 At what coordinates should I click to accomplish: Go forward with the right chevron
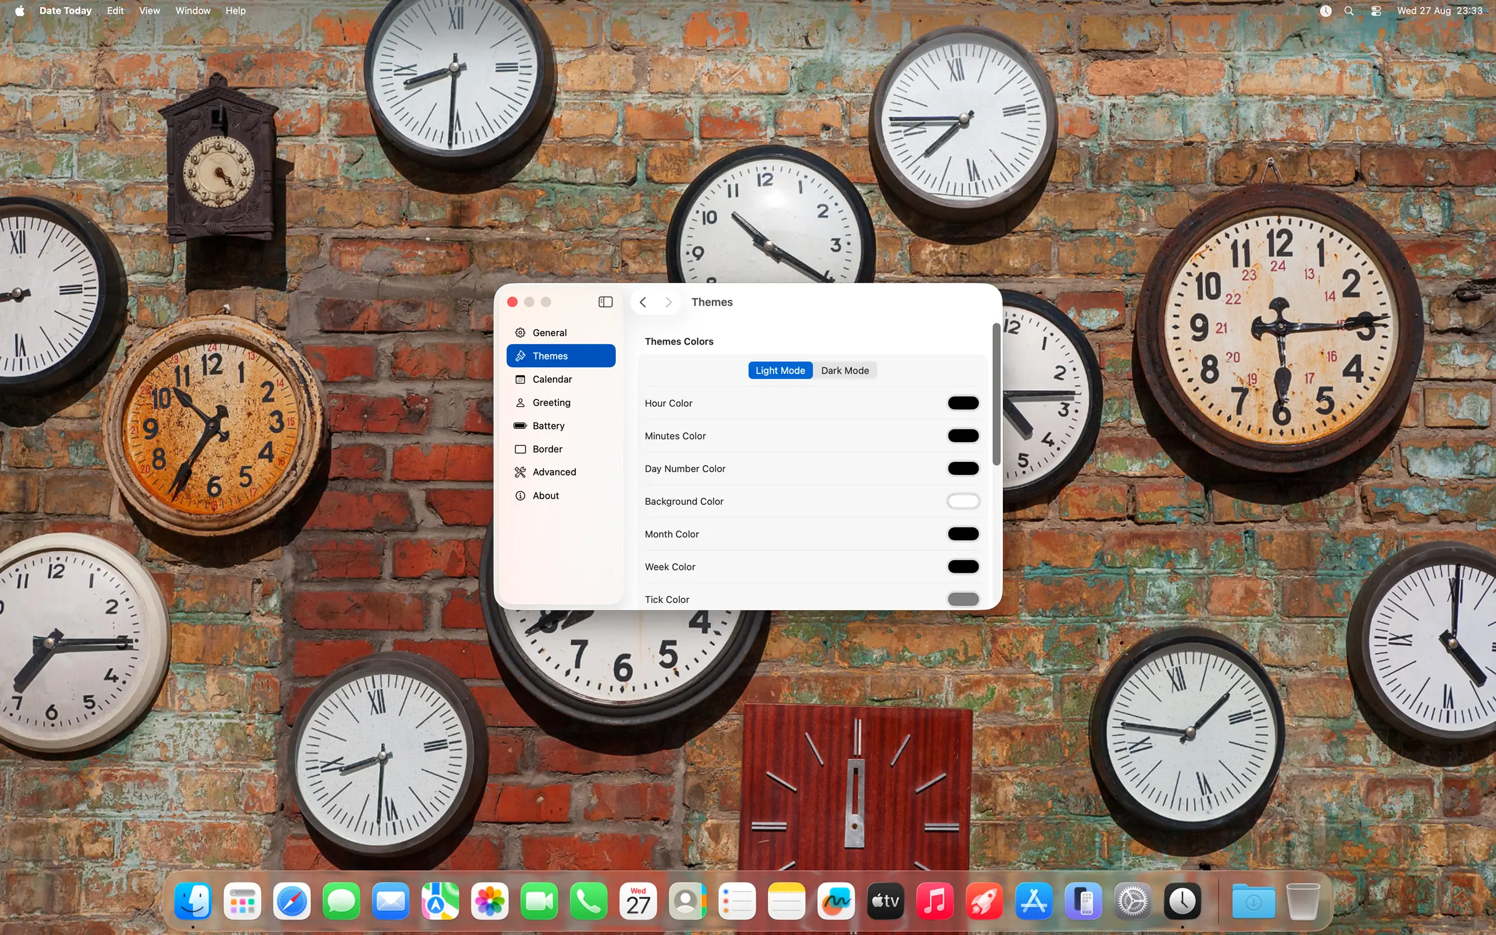tap(668, 302)
